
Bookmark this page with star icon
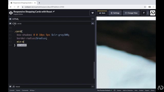pos(145,7)
